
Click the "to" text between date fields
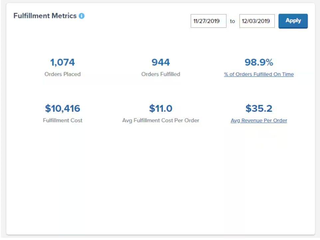pos(233,21)
